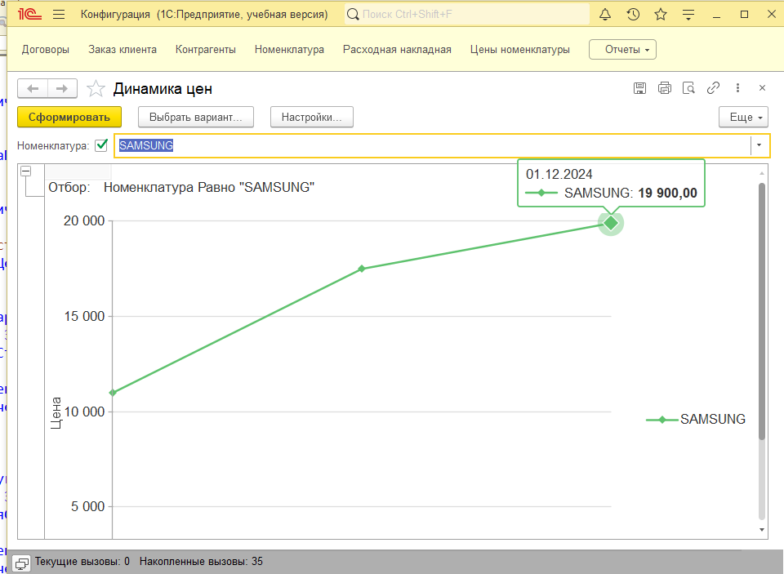The height and width of the screenshot is (574, 784).
Task: Click the search magnifier icon
Action: point(353,15)
